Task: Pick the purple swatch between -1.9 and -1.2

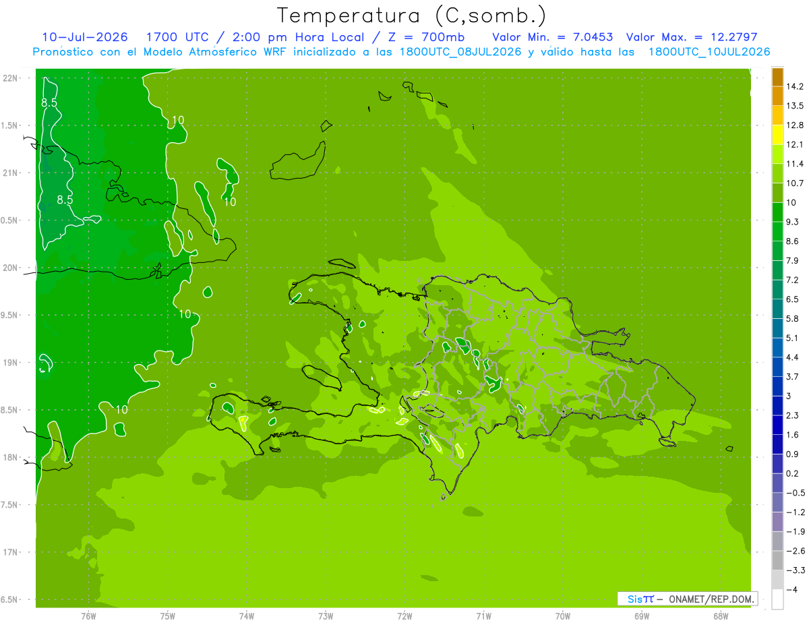Action: [x=777, y=522]
